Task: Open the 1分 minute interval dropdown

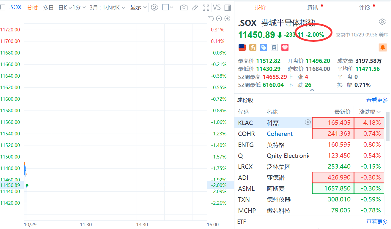Action: 79,7
